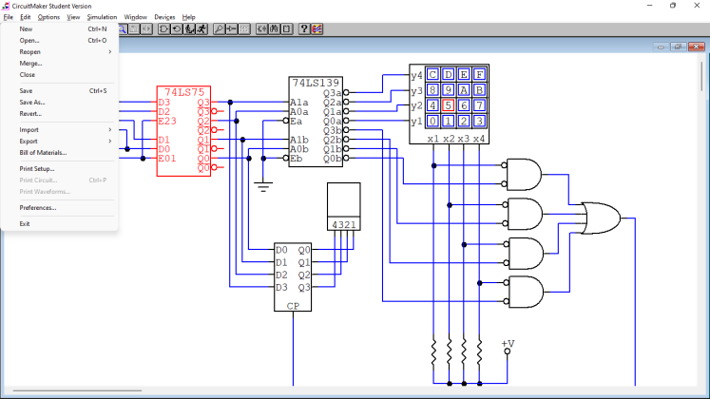The height and width of the screenshot is (399, 710).
Task: Expand the Export submenu
Action: [x=59, y=142]
